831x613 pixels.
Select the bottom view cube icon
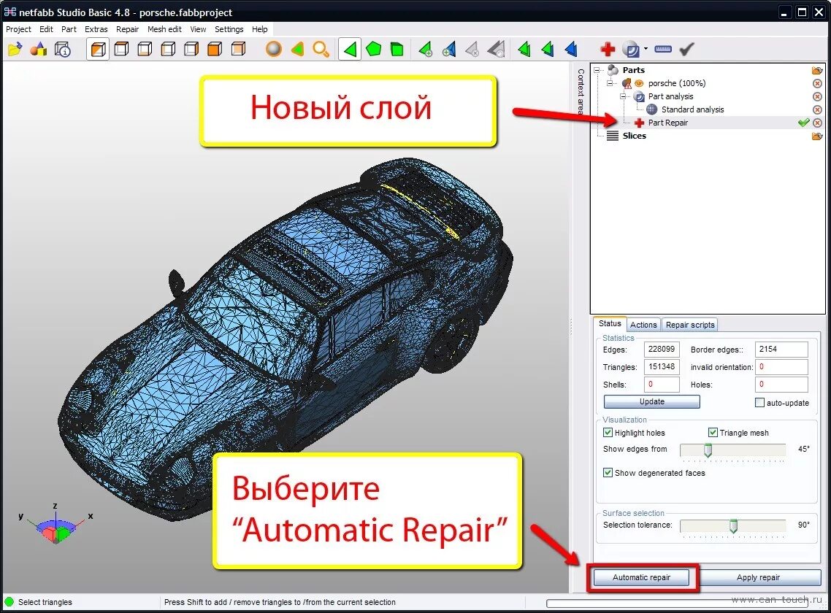click(x=145, y=50)
